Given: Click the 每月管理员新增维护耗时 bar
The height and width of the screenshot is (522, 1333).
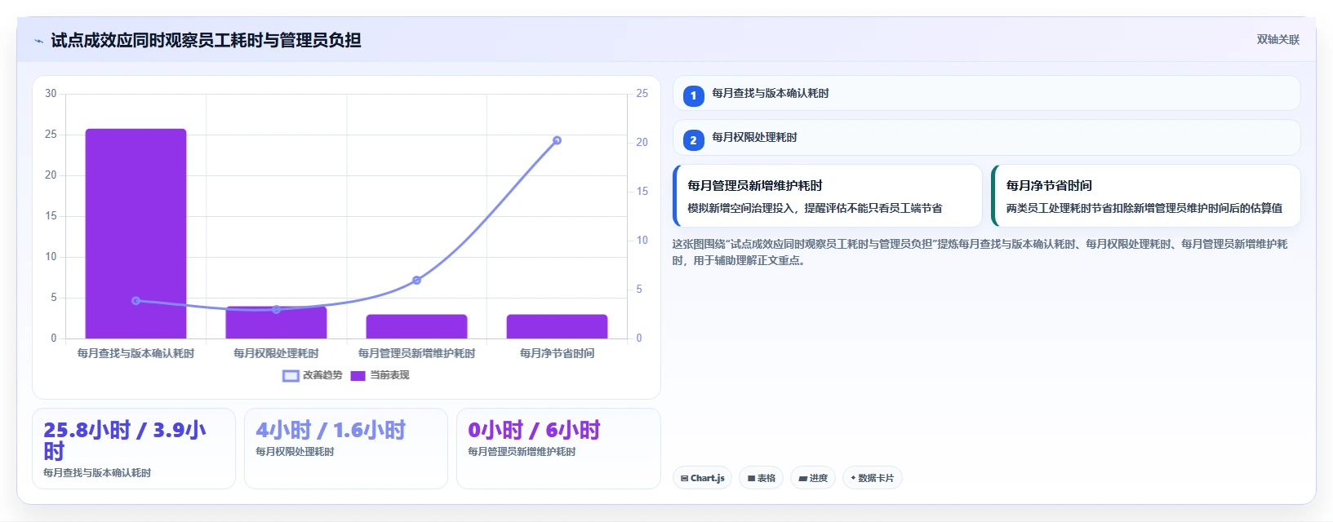Looking at the screenshot, I should click(416, 326).
